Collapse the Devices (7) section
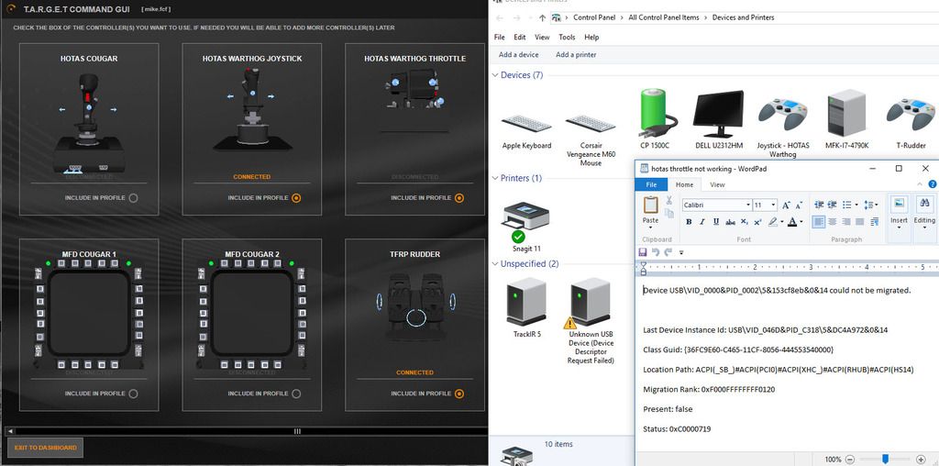Viewport: 939px width, 466px height. tap(495, 75)
